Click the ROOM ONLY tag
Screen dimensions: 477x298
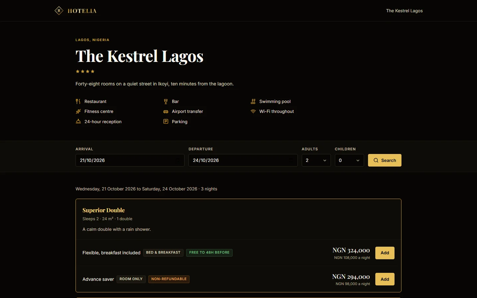[131, 279]
